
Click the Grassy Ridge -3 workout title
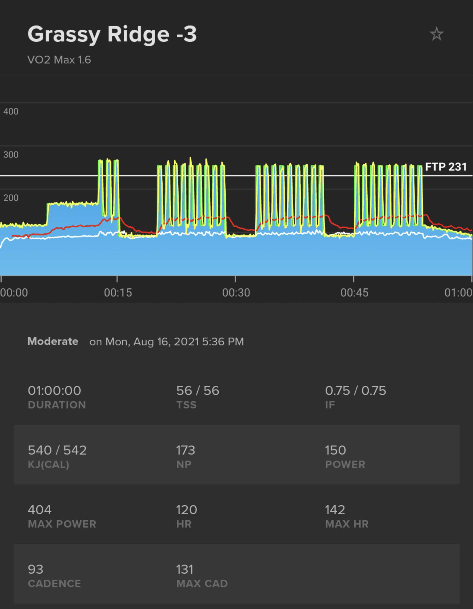pos(112,34)
